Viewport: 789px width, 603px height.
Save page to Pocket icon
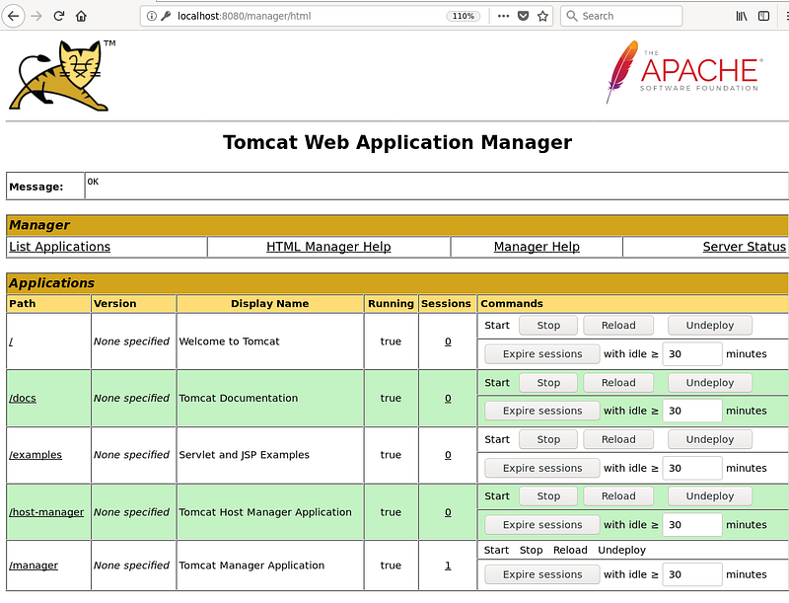click(524, 16)
